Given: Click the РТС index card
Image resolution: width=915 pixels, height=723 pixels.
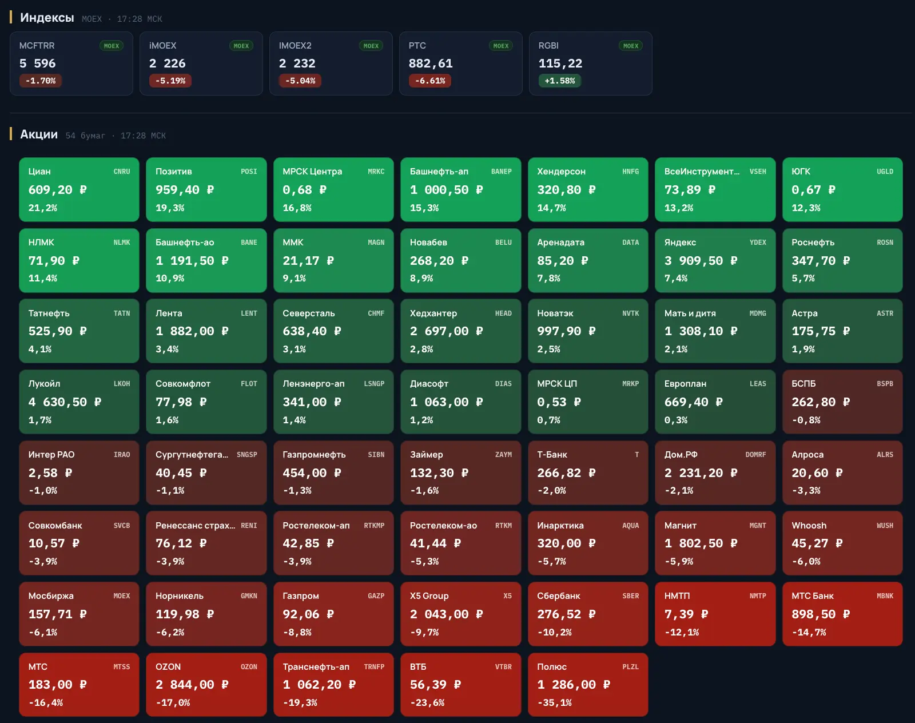Looking at the screenshot, I should coord(461,63).
